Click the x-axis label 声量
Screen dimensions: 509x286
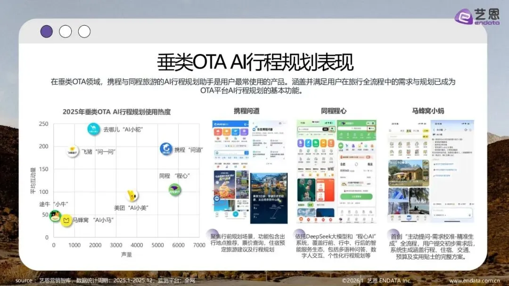tap(127, 254)
